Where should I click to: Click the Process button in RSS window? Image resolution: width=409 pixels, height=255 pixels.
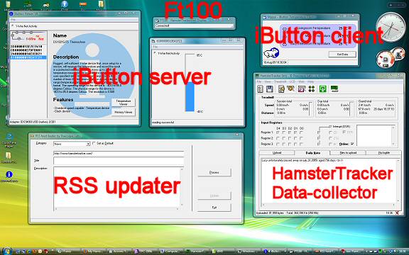coord(214,173)
